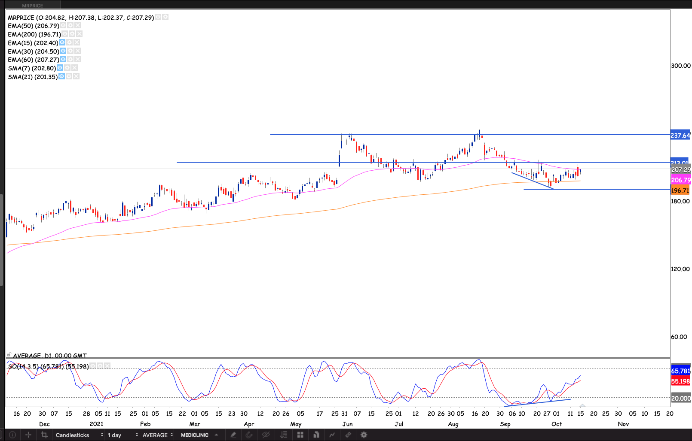
Task: Open the chart layout grid icon
Action: (x=300, y=435)
